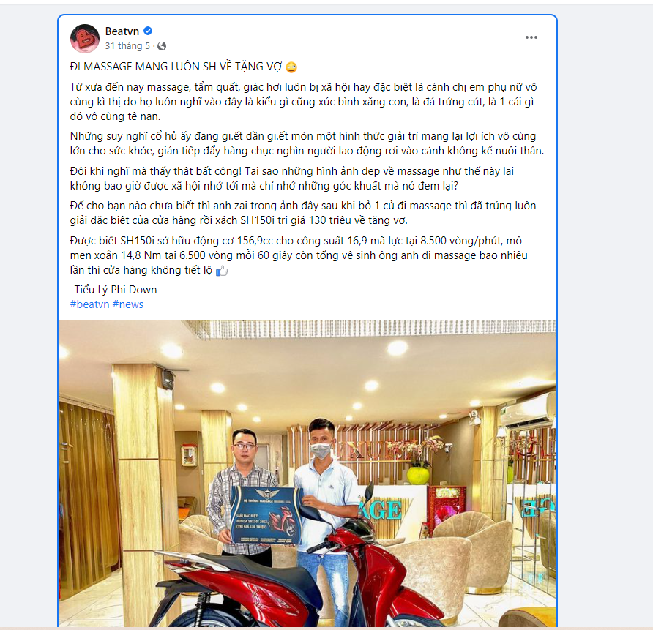Click the headline ĐI MASSAGE MANG LUÔN SH
The width and height of the screenshot is (653, 630).
pyautogui.click(x=176, y=67)
